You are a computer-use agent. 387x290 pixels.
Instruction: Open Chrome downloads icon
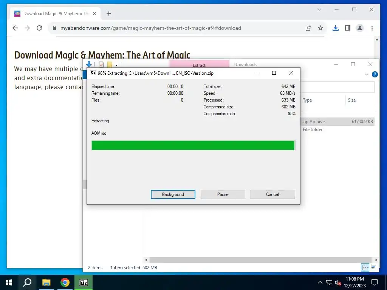336,28
